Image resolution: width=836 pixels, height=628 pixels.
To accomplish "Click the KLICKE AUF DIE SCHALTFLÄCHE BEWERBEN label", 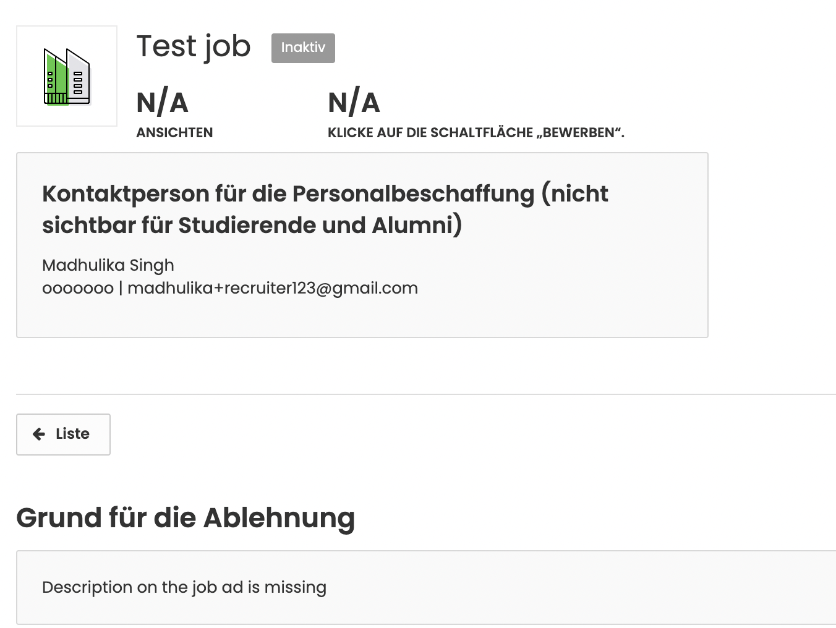I will click(476, 132).
